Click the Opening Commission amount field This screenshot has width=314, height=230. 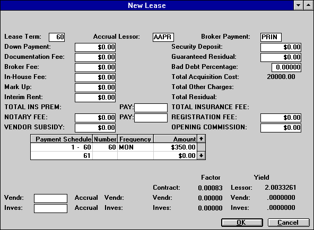click(x=281, y=128)
